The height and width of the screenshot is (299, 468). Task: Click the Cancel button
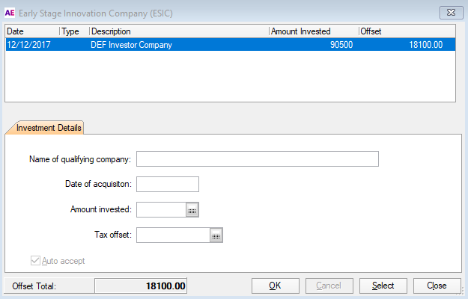point(329,286)
